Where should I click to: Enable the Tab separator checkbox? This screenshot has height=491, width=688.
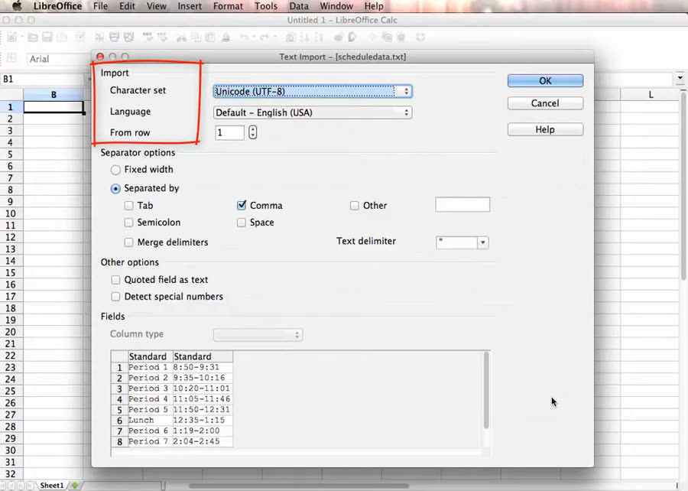point(128,206)
